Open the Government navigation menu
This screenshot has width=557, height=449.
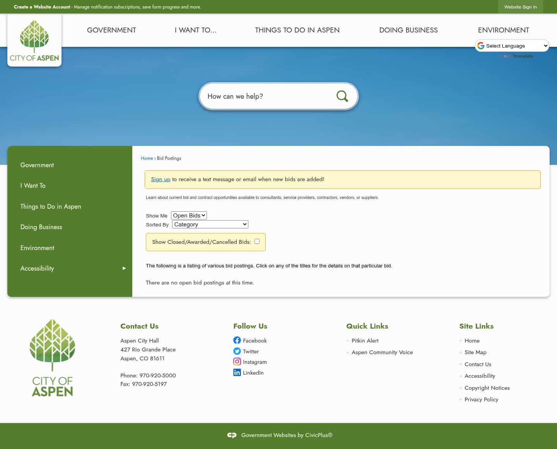point(111,30)
